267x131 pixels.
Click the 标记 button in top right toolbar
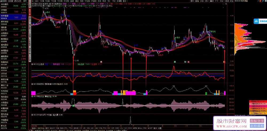222,1
